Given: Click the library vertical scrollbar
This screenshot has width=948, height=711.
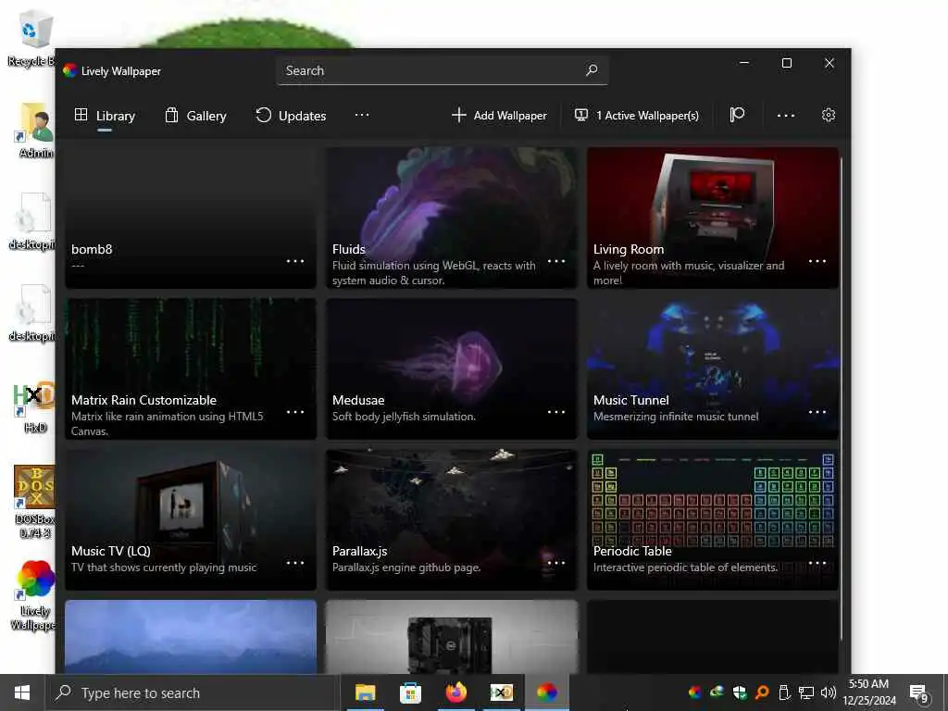Looking at the screenshot, I should (842, 399).
